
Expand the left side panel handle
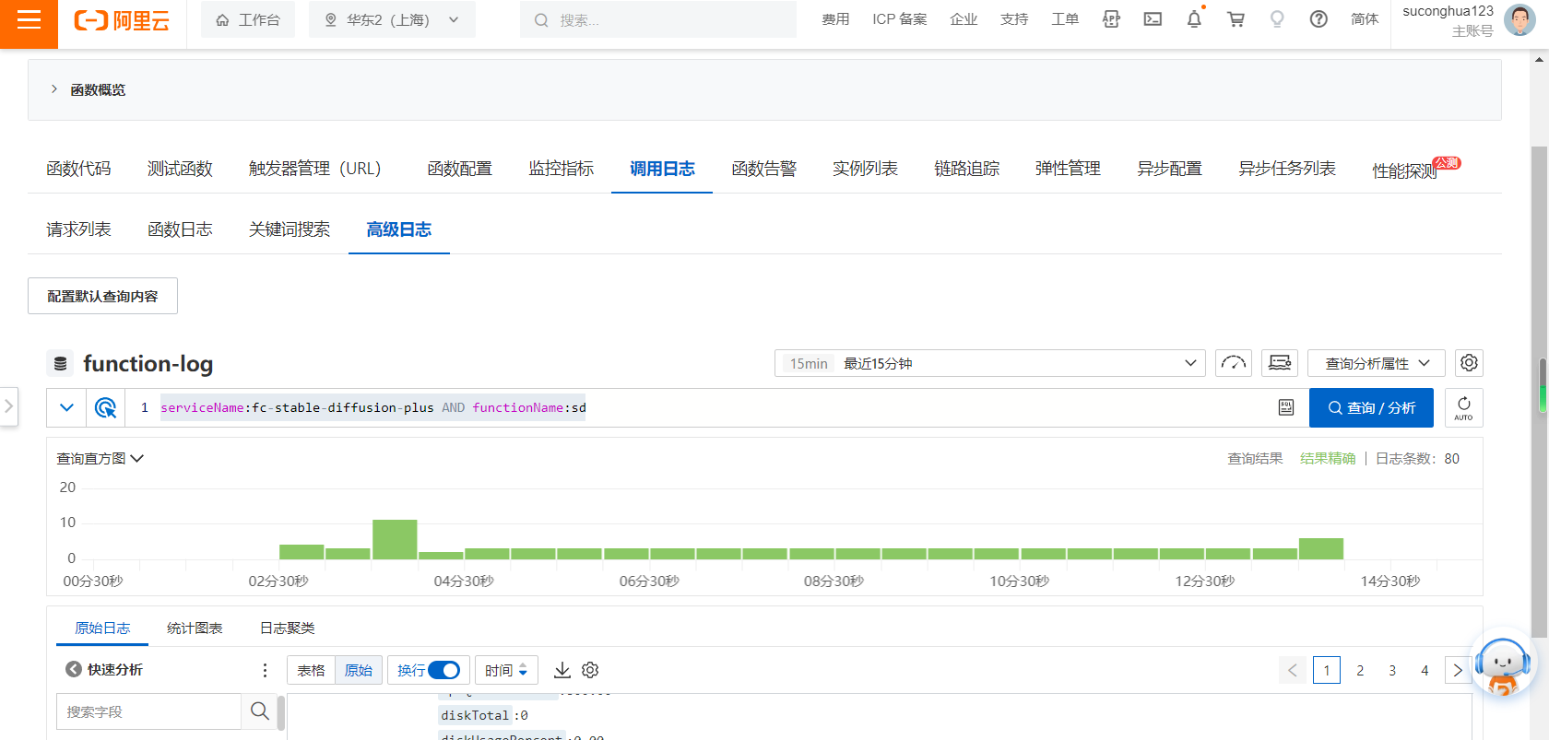click(8, 405)
